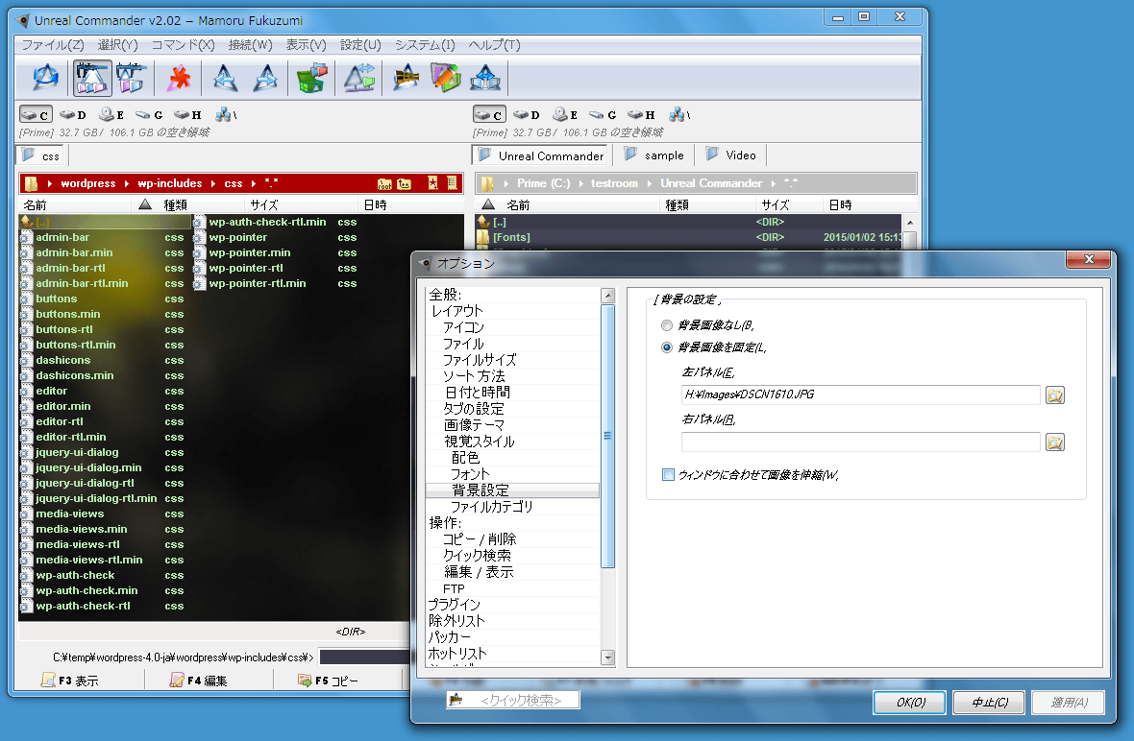Select プラグイン in the options tree
The width and height of the screenshot is (1134, 741).
point(454,605)
